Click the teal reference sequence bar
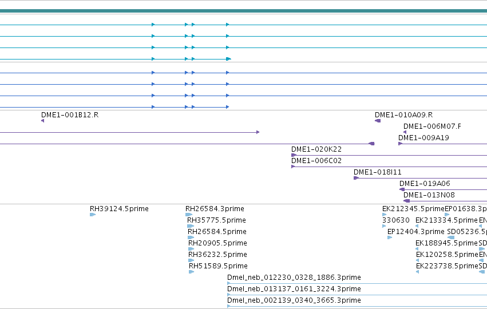The width and height of the screenshot is (487, 309). coord(244,11)
